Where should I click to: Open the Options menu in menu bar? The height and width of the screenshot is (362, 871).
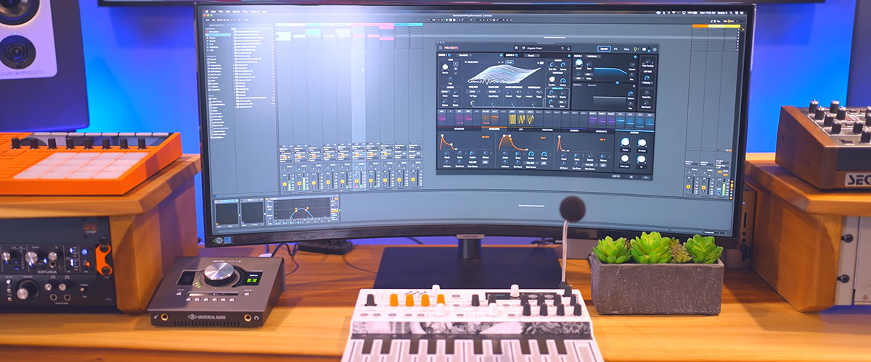[x=255, y=12]
